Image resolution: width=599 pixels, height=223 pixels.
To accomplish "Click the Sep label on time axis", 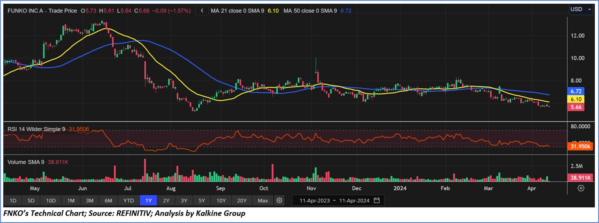I will pyautogui.click(x=221, y=188).
